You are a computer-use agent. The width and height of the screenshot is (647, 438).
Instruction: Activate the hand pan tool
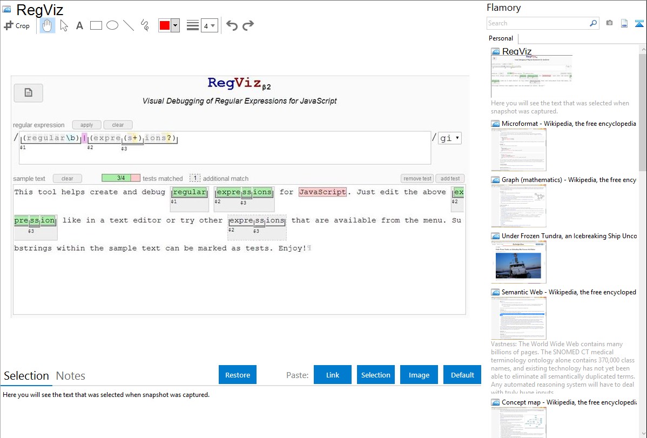(47, 25)
